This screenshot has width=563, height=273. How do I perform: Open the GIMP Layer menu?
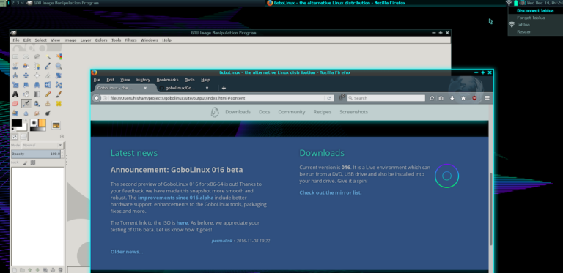(86, 40)
